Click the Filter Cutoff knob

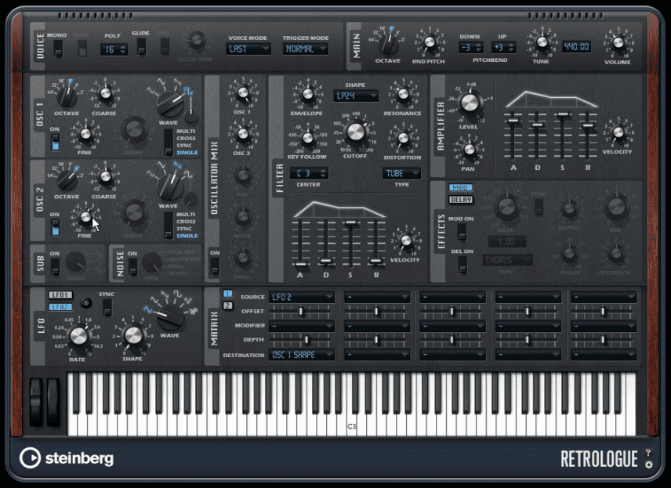pos(355,132)
